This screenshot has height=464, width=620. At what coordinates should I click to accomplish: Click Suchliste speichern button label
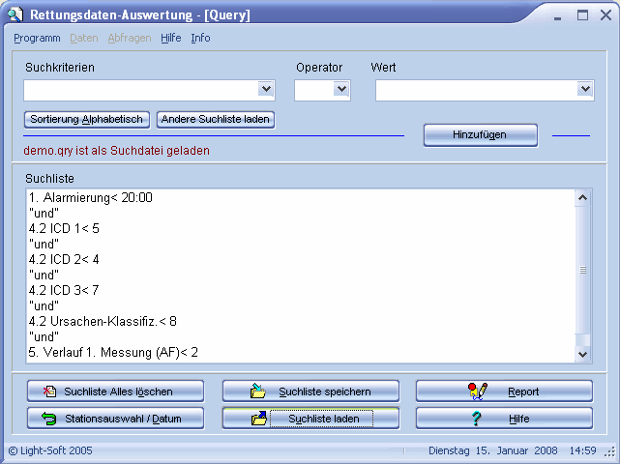click(x=325, y=391)
